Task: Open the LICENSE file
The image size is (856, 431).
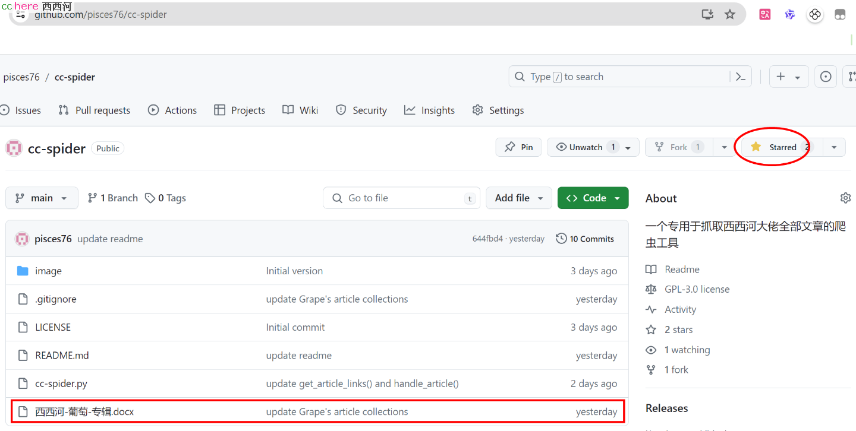Action: coord(53,327)
